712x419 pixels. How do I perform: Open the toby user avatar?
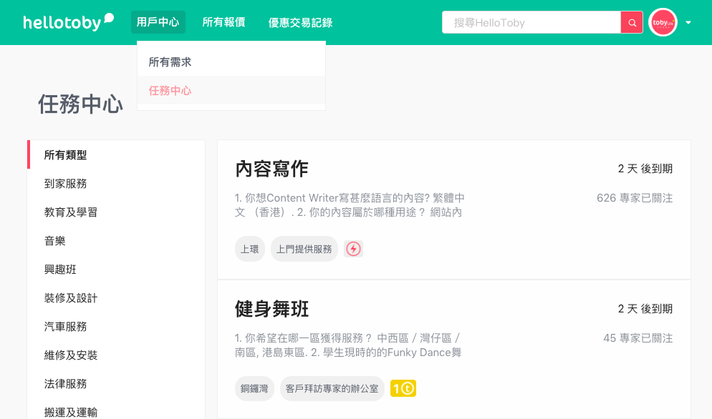pos(663,22)
